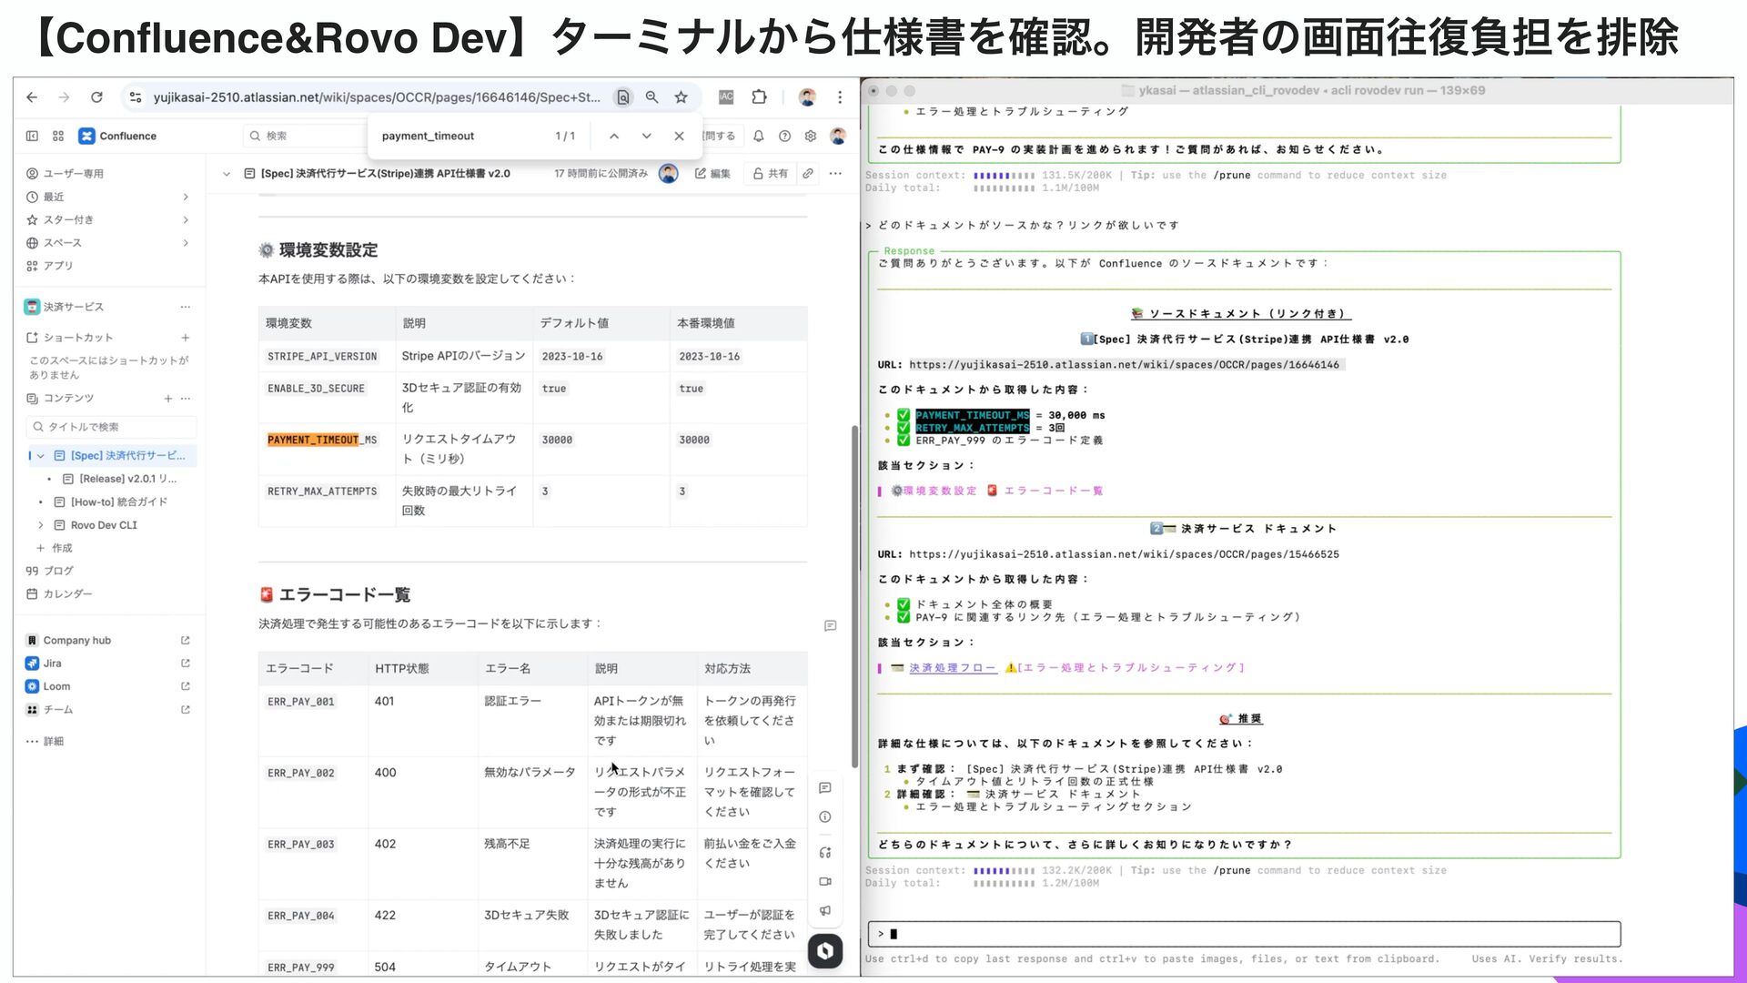Screen dimensions: 1747x983
Task: Click the Confluence help question icon
Action: [784, 137]
